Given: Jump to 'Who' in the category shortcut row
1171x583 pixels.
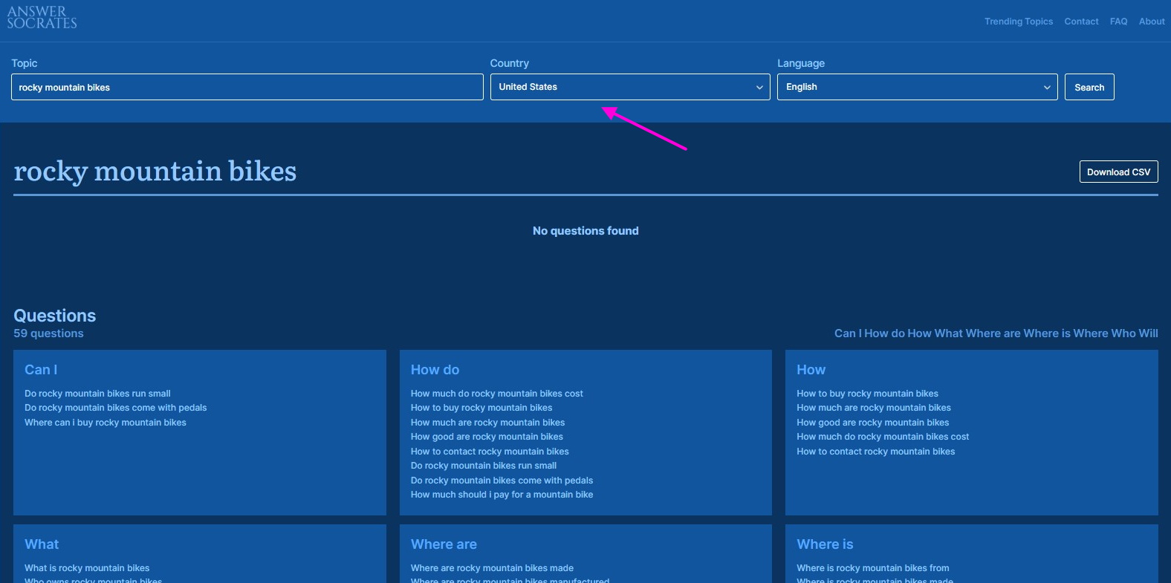Looking at the screenshot, I should (1123, 333).
